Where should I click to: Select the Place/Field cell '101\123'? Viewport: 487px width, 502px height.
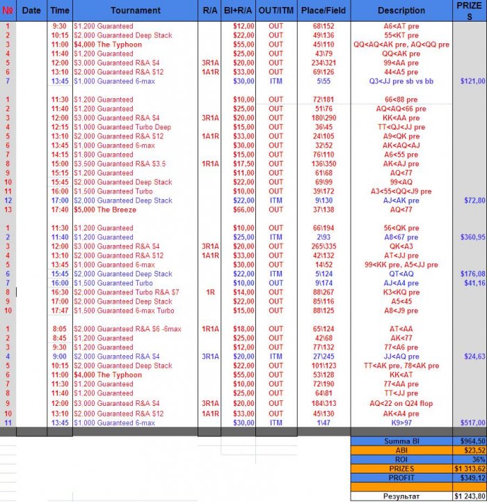[x=324, y=366]
